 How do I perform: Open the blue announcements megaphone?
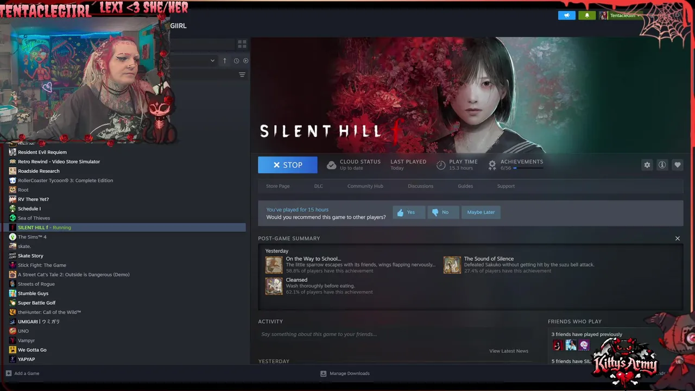pos(567,15)
